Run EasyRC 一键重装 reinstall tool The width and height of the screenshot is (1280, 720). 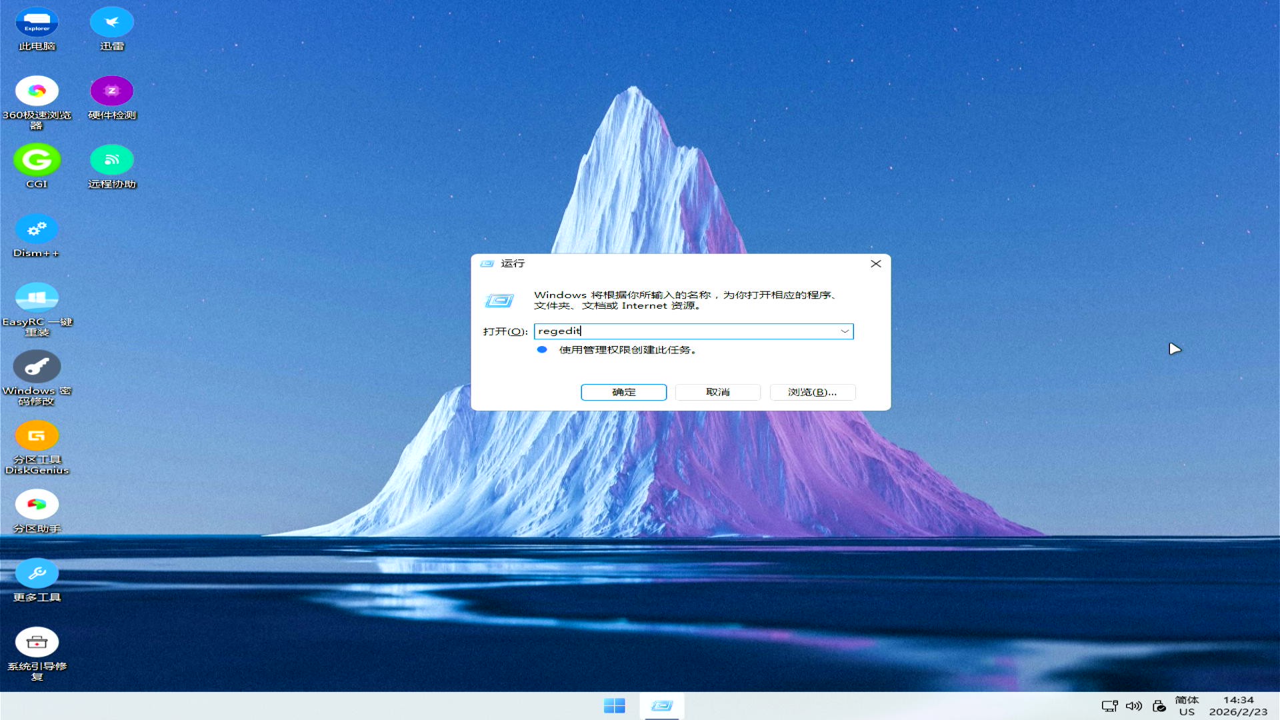point(37,298)
